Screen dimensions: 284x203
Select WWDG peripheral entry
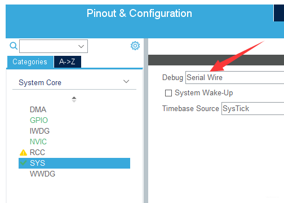pos(42,174)
